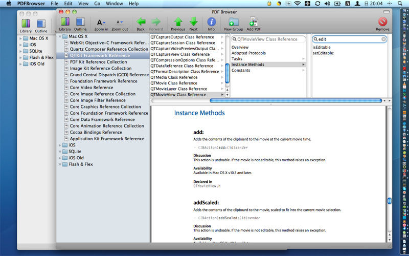Click the toolbar toggle pill in title bar

(387, 12)
